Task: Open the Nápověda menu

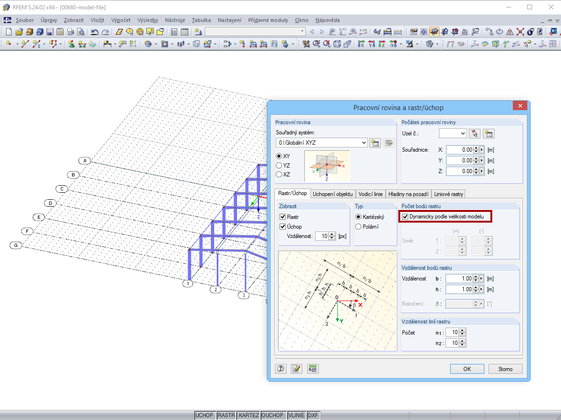Action: pos(327,20)
